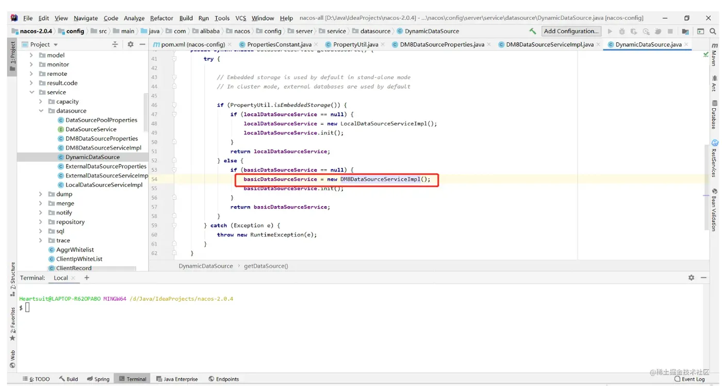The image size is (722, 391).
Task: Hide the Project panel with minus icon
Action: pos(142,45)
